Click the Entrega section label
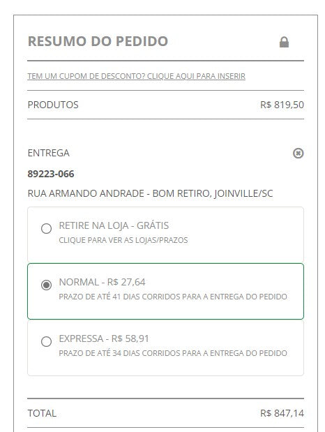Viewport: 325px width, 432px height. [x=49, y=153]
